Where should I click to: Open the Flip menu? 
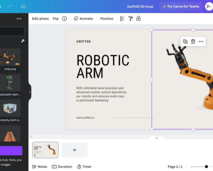coord(56,19)
